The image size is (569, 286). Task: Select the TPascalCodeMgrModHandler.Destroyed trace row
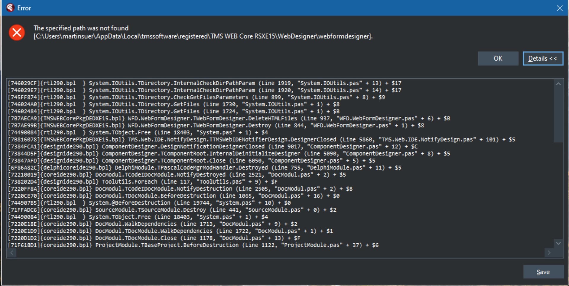(204, 168)
